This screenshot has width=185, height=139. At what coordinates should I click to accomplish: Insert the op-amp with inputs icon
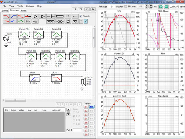(x=43, y=16)
